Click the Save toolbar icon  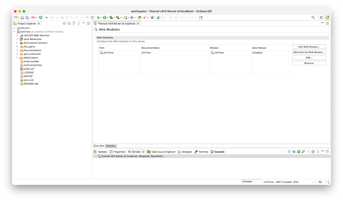[22, 17]
